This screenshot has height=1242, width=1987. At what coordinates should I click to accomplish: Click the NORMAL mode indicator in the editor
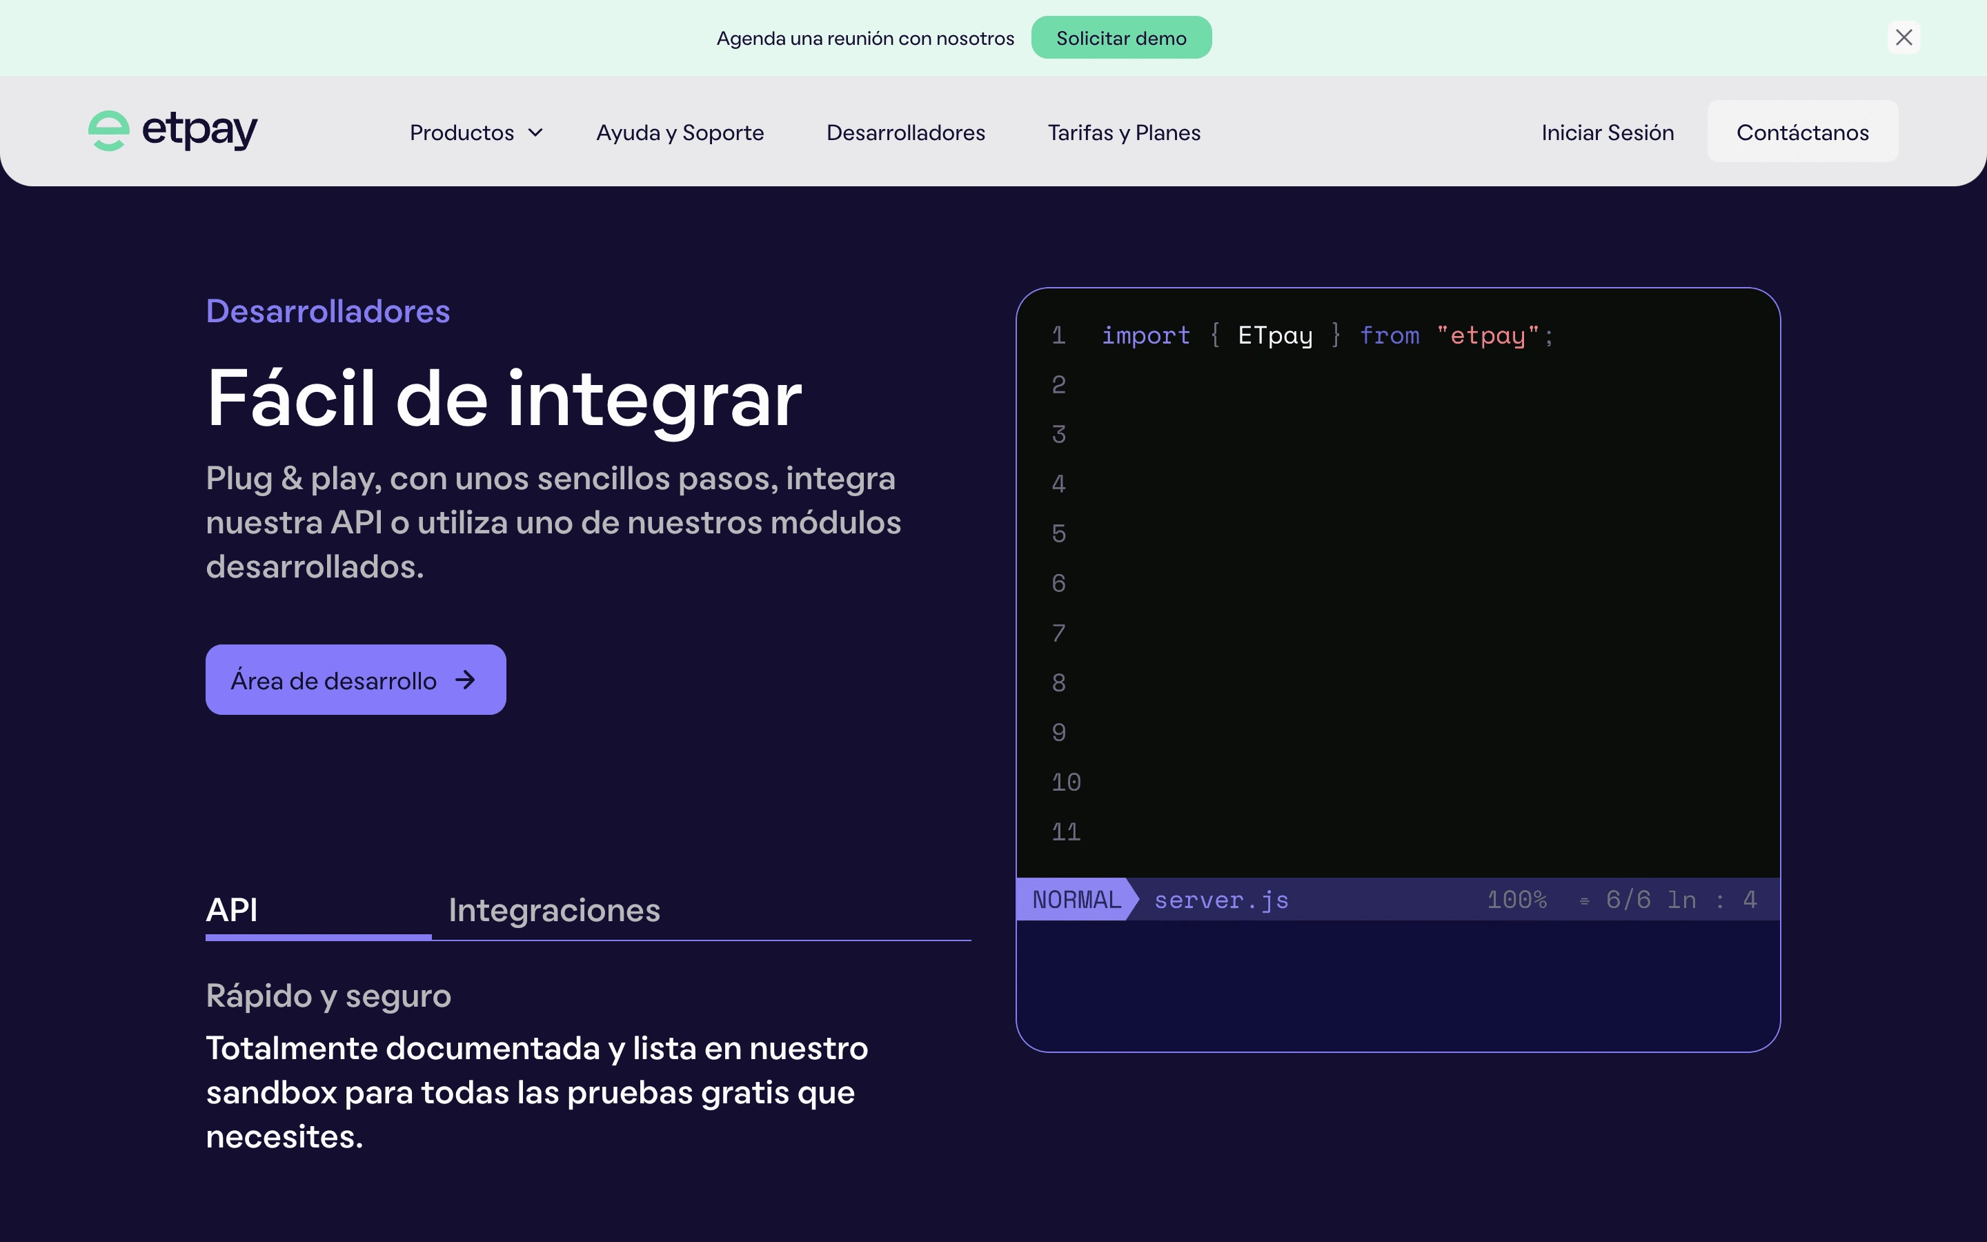1076,900
